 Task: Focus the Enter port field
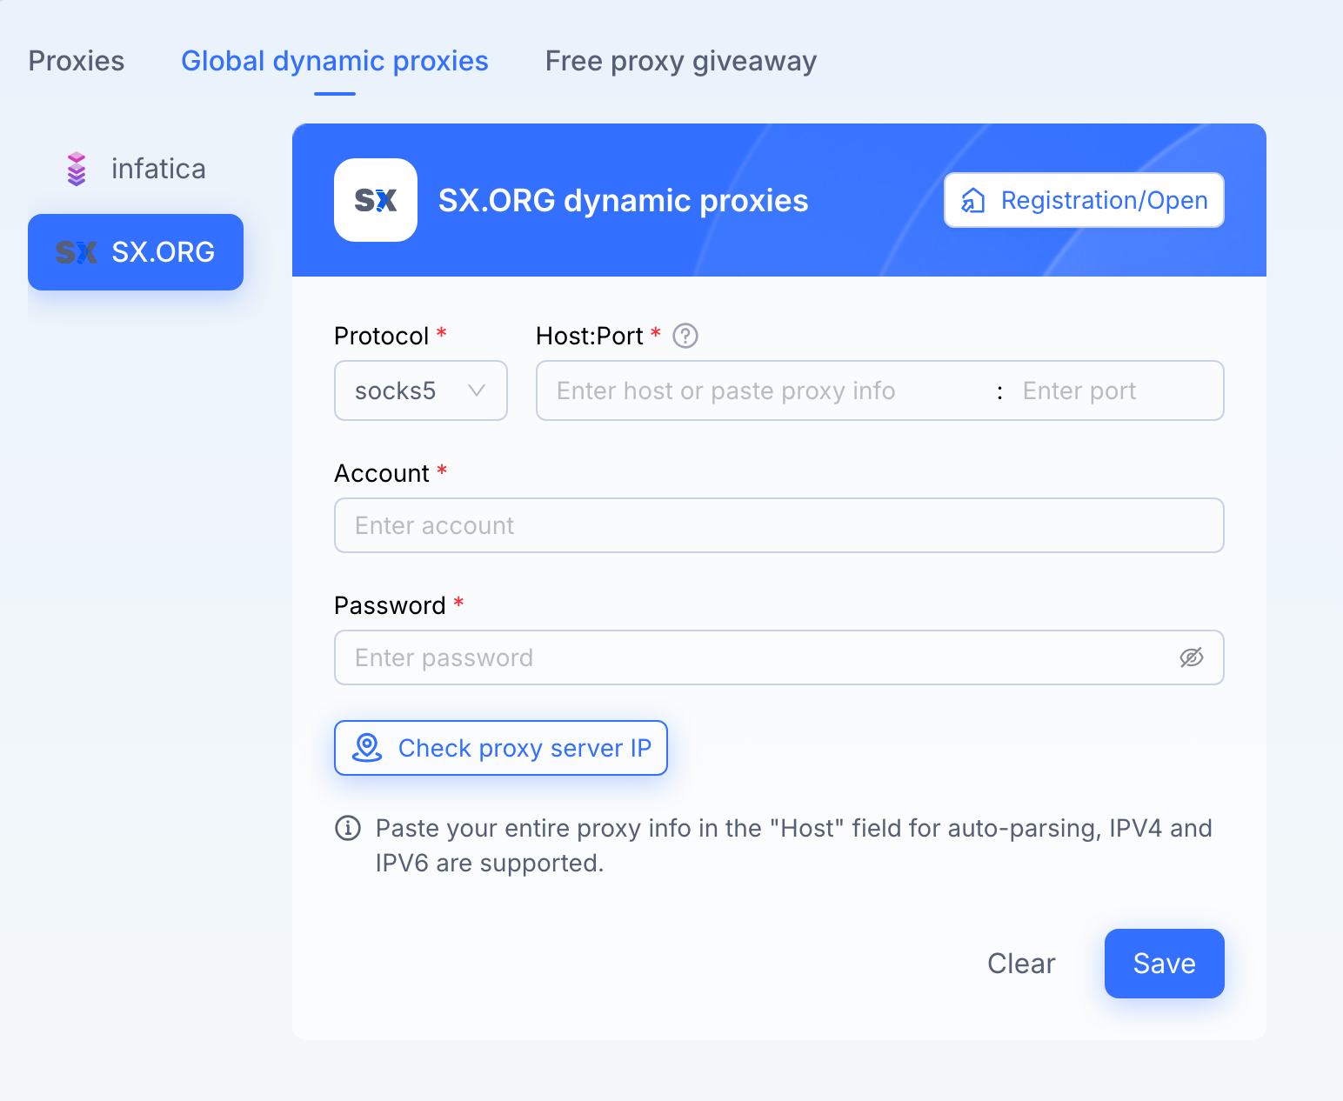pos(1117,390)
